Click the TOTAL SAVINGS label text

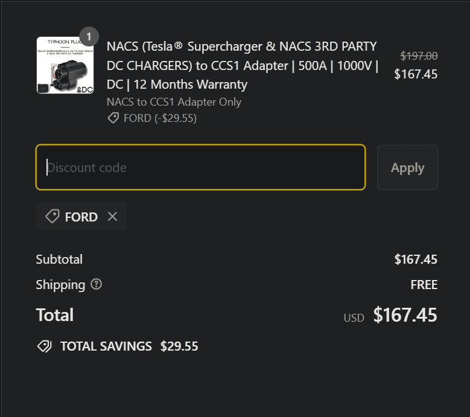click(106, 346)
